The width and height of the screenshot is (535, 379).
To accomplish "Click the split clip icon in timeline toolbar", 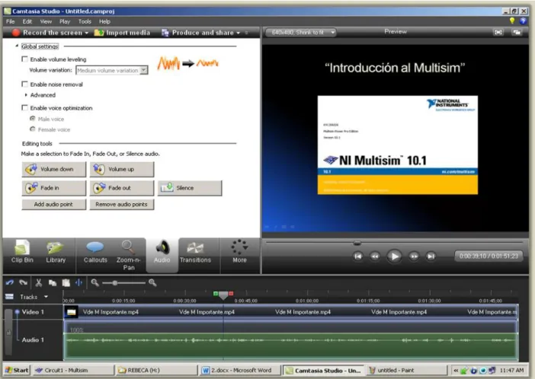I will click(x=78, y=282).
